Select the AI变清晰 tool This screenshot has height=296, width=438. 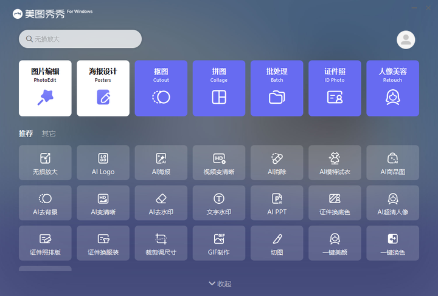click(103, 203)
